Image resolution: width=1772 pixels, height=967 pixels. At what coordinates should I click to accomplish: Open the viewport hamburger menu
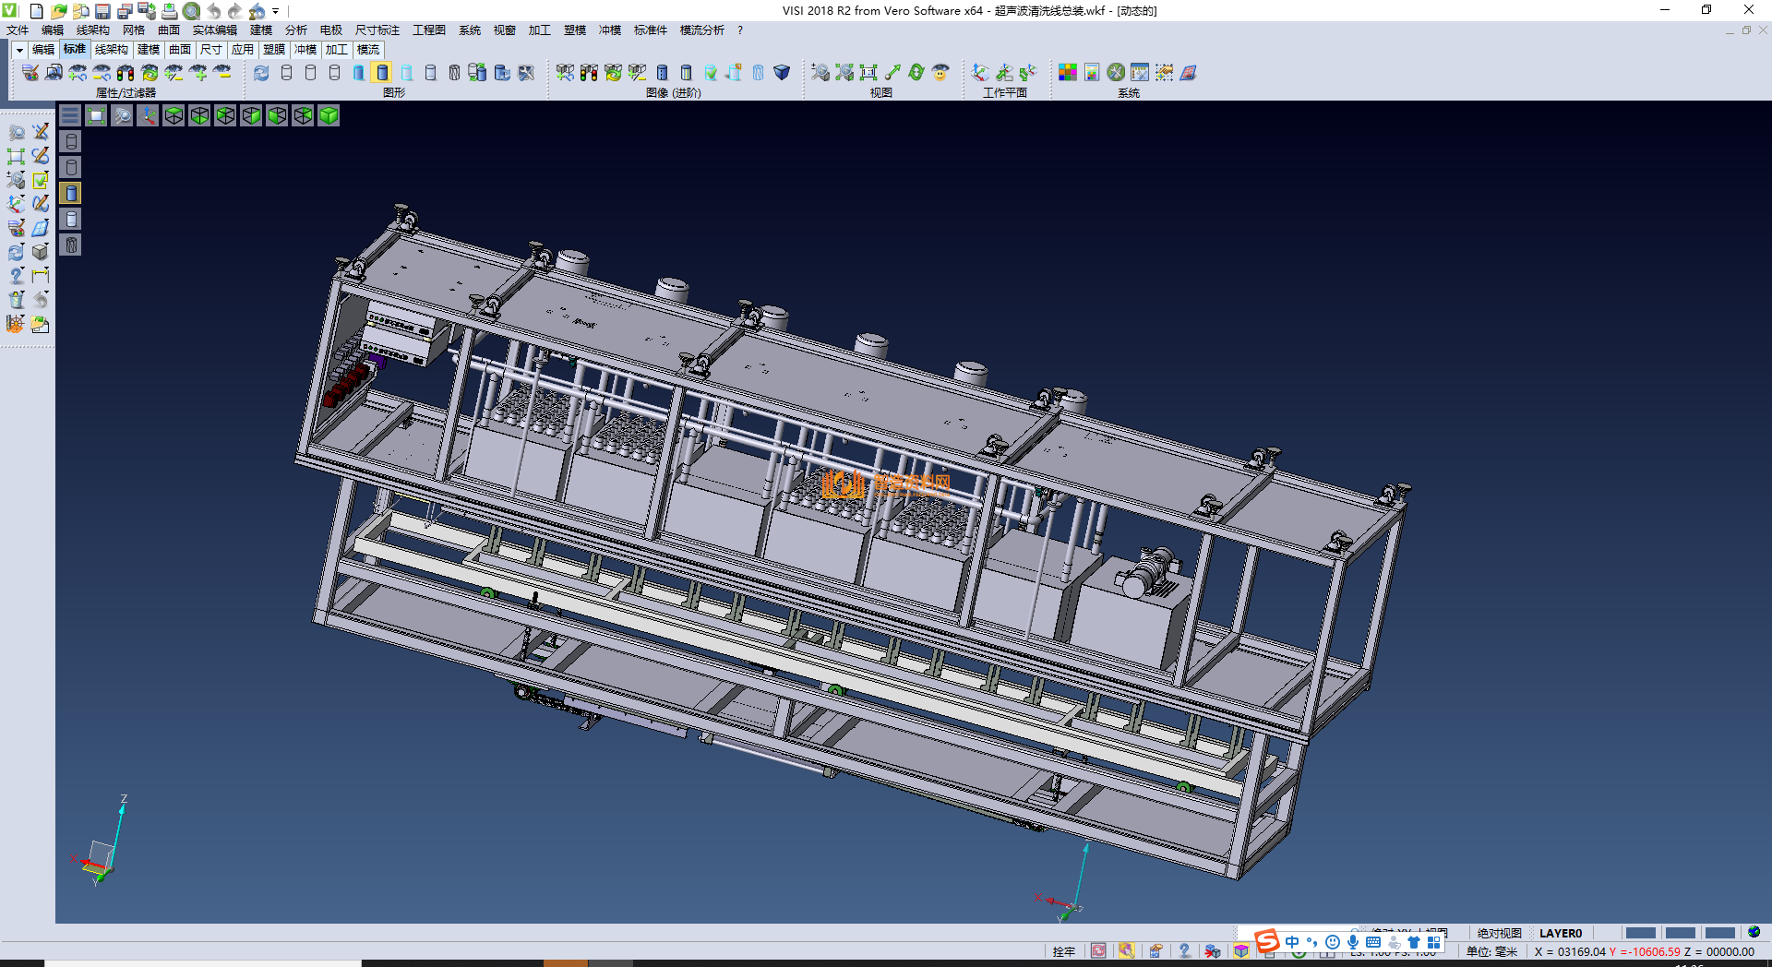(x=70, y=115)
